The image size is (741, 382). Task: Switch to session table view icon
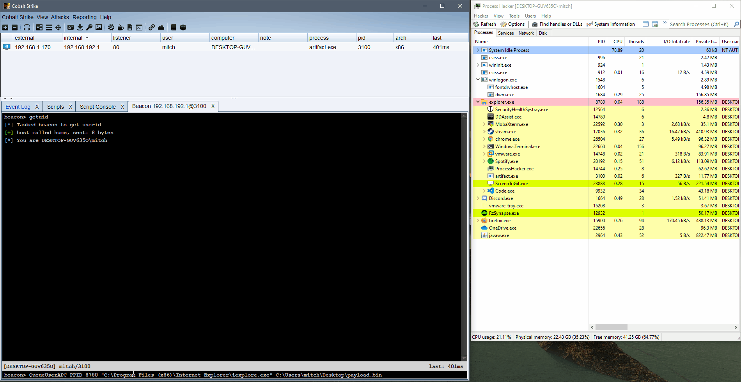49,27
